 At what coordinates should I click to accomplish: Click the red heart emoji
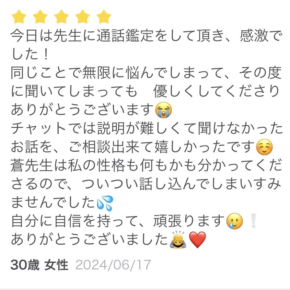(x=198, y=240)
